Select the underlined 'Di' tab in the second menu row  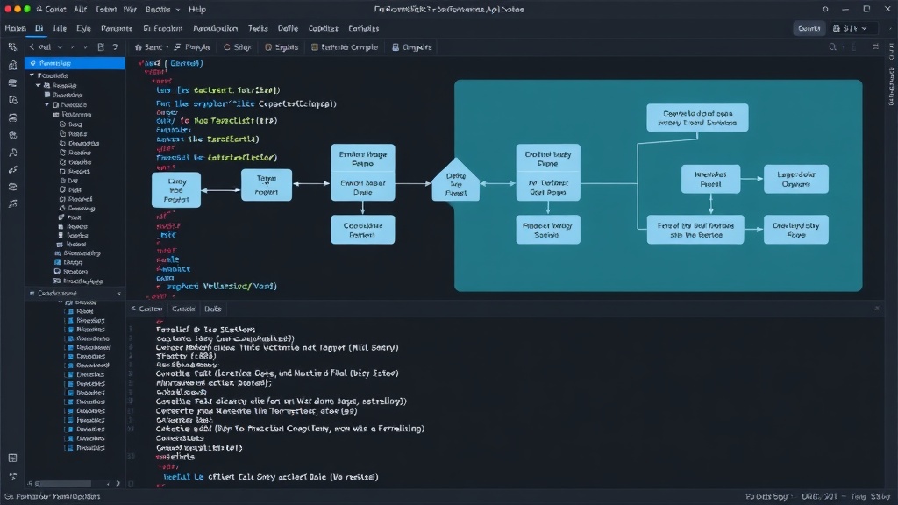(39, 28)
